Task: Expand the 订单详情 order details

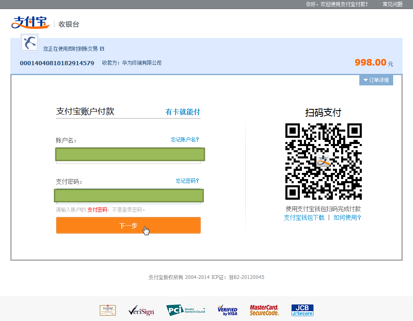Action: [376, 80]
